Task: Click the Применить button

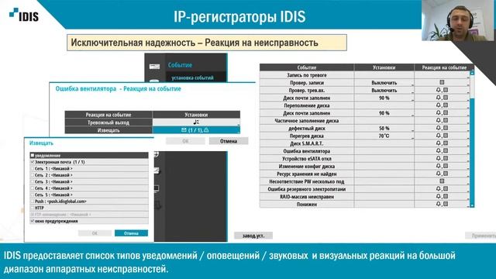Action: point(480,236)
